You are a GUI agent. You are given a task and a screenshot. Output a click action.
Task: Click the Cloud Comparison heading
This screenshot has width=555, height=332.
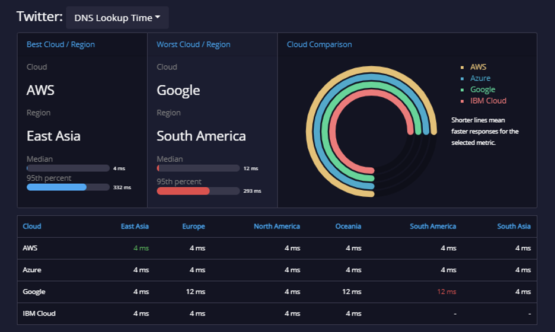click(319, 44)
